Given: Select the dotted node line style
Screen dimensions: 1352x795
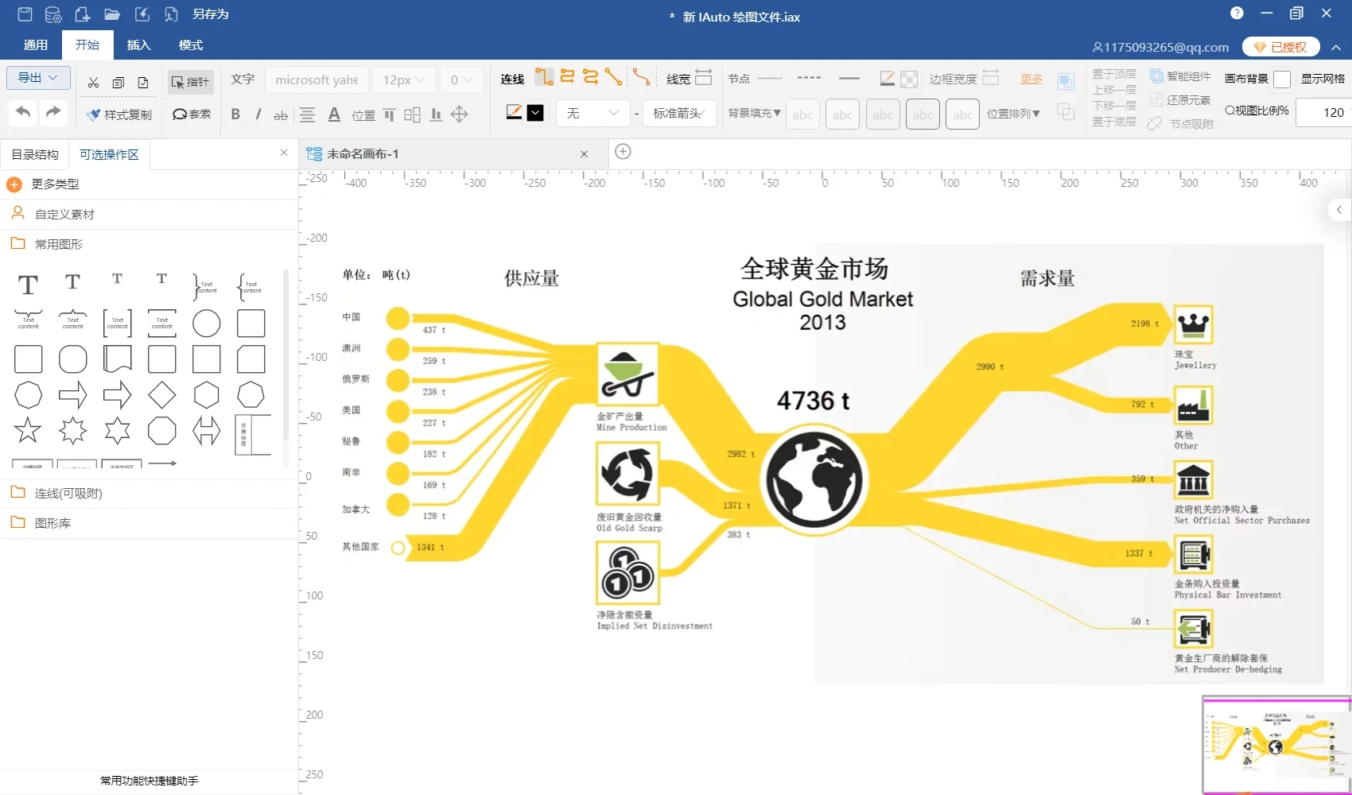Looking at the screenshot, I should pyautogui.click(x=770, y=78).
